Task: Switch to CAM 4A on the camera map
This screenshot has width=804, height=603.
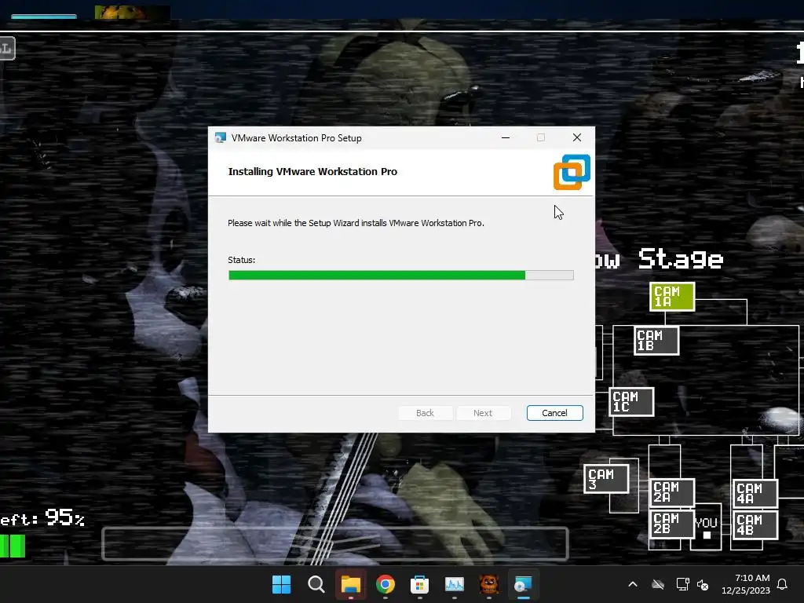Action: (x=756, y=493)
